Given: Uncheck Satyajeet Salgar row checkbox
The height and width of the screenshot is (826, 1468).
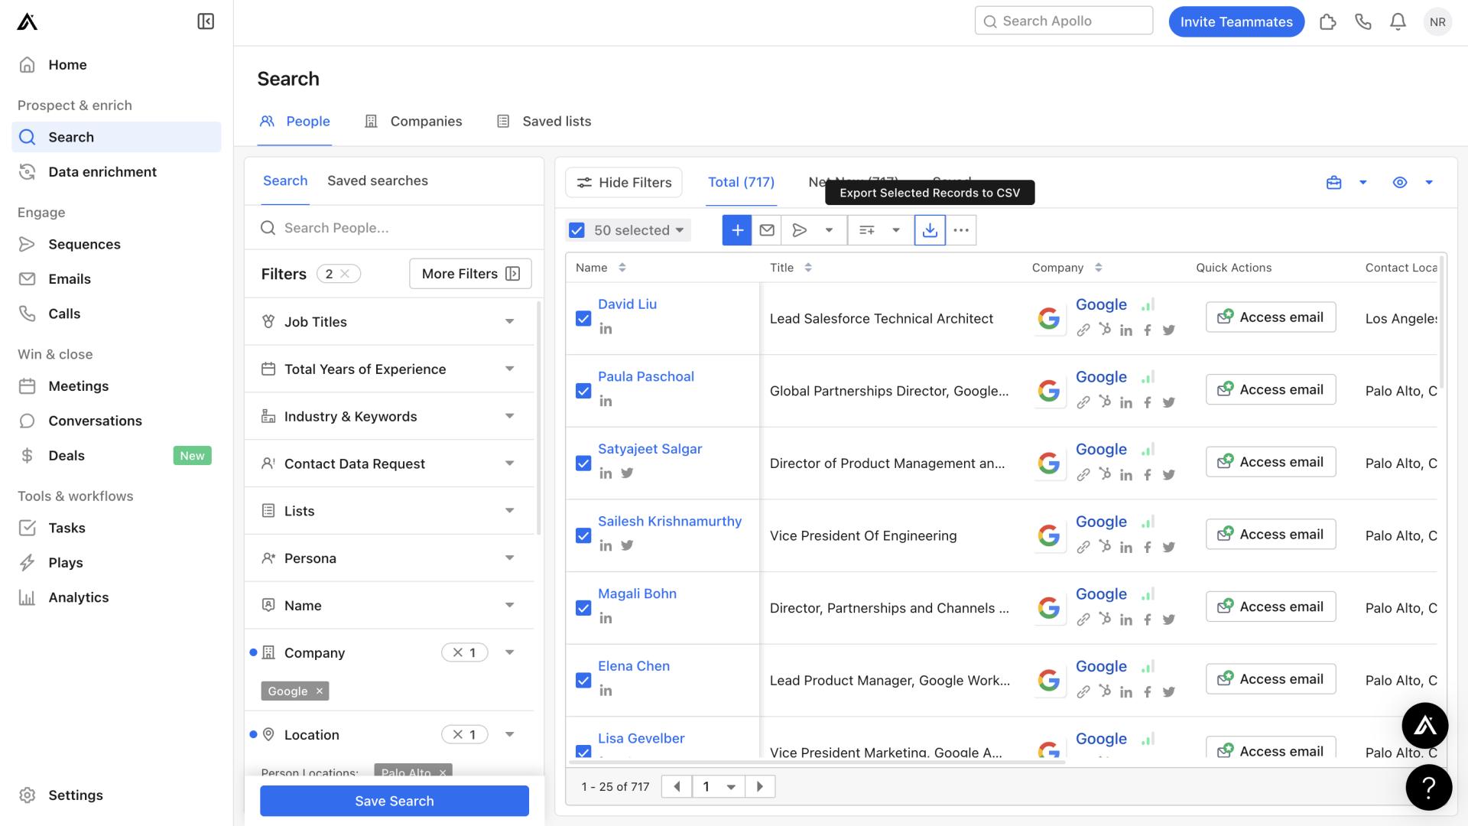Looking at the screenshot, I should point(583,463).
